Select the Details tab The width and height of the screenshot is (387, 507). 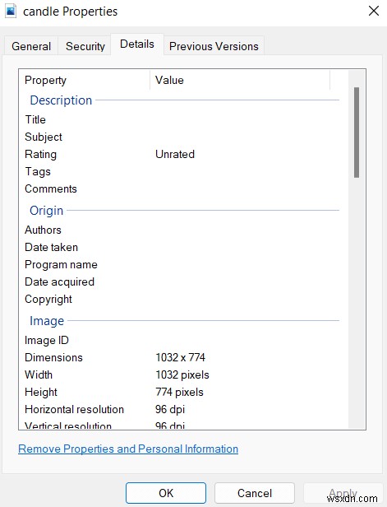click(x=137, y=44)
